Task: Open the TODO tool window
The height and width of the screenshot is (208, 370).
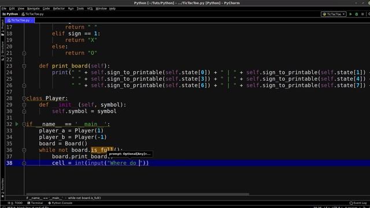Action: click(15, 203)
